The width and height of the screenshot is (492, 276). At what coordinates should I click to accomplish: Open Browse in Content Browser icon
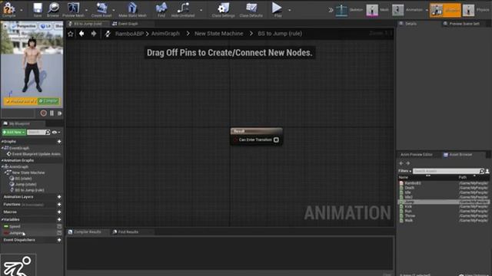(53, 9)
